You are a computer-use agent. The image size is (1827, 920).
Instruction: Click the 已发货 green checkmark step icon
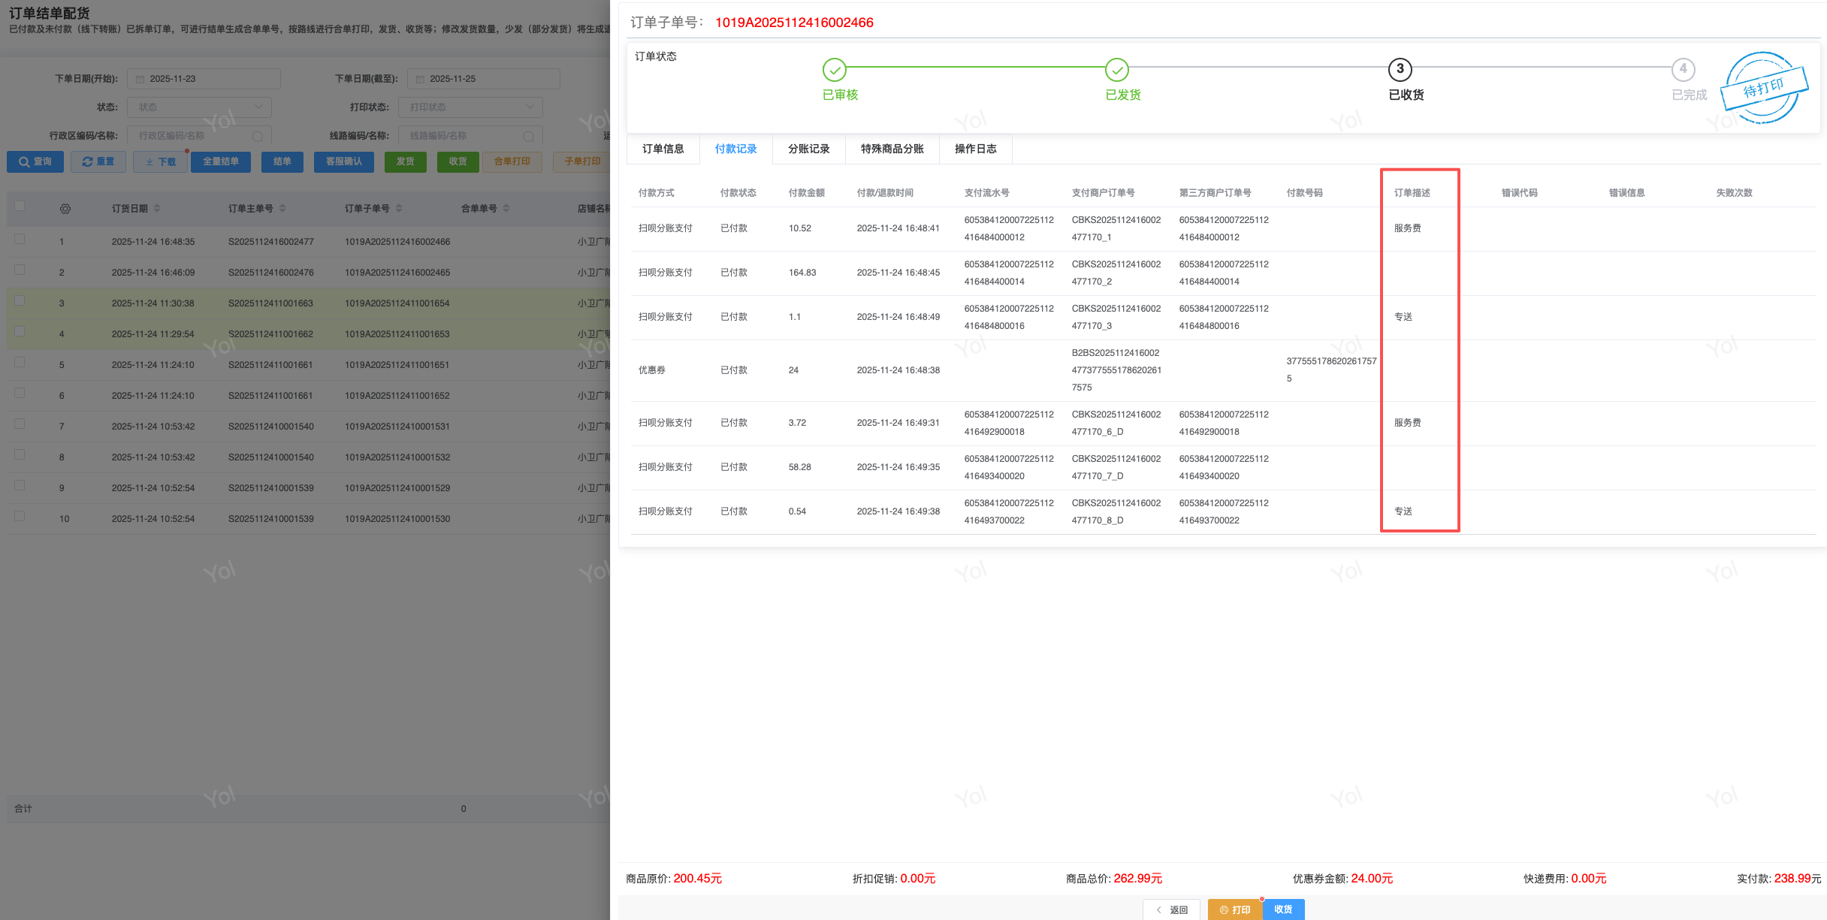(1116, 70)
